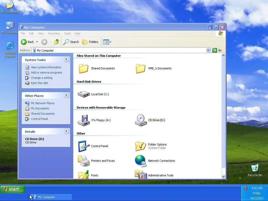
Task: Go to My Documents in Other Places
Action: (40, 109)
